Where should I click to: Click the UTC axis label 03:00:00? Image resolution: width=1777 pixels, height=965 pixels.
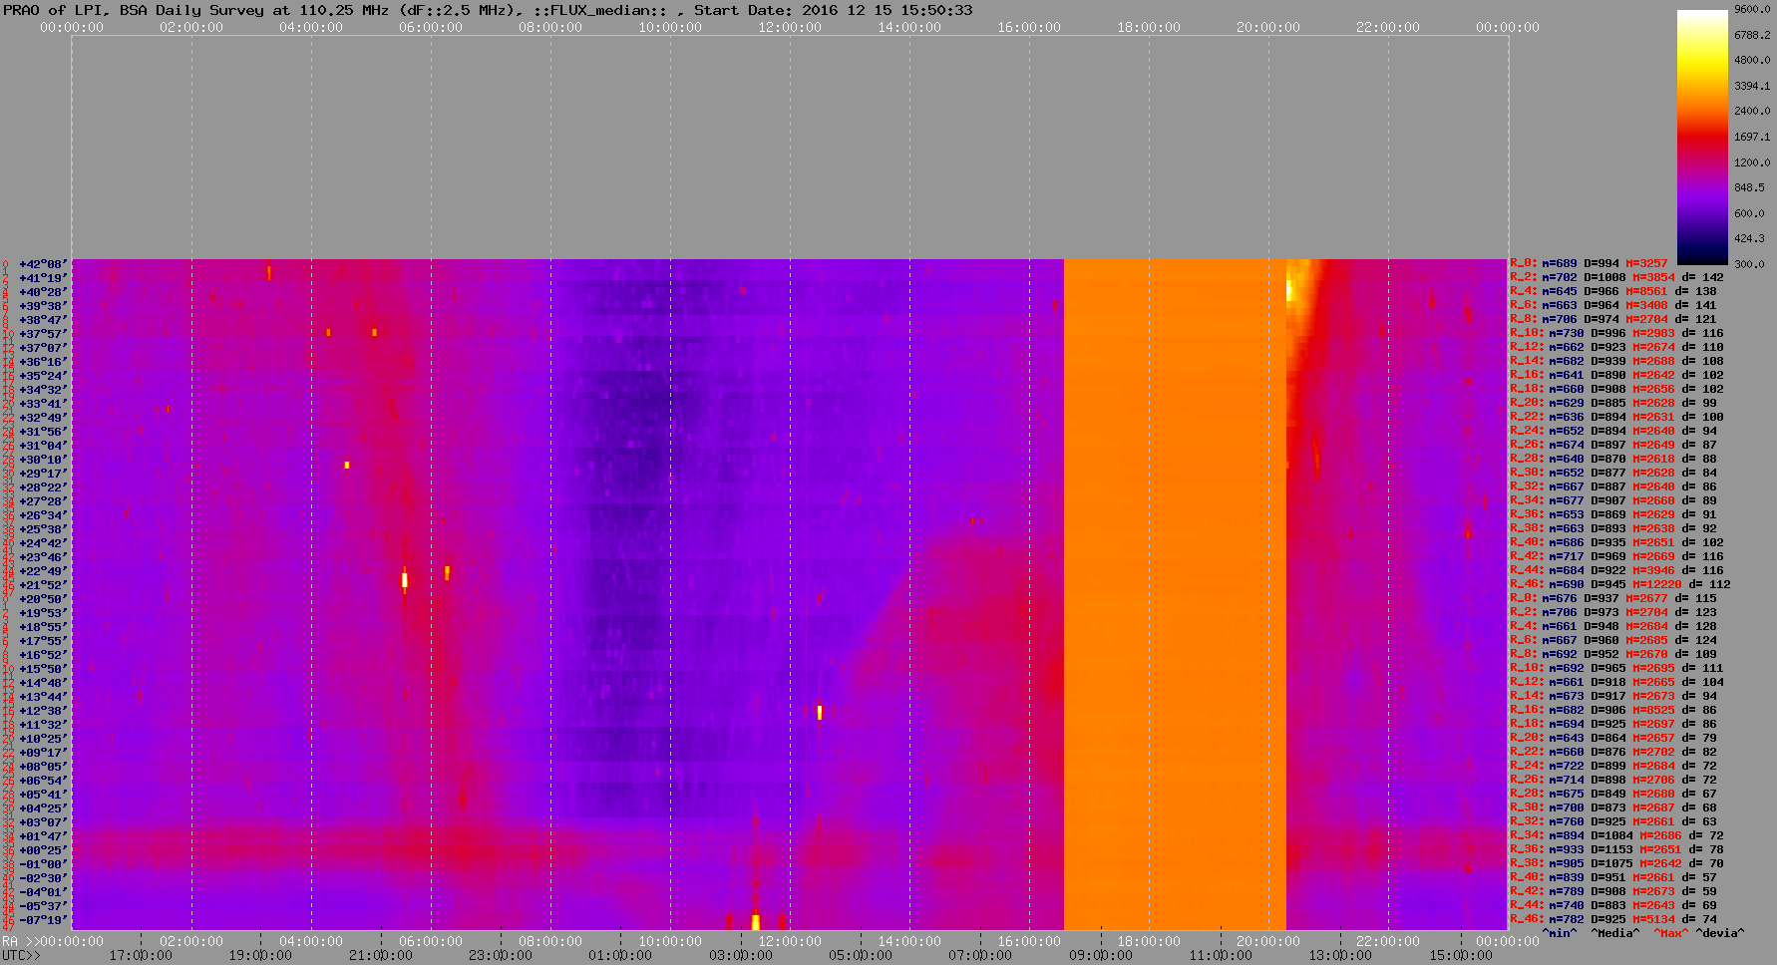point(740,955)
